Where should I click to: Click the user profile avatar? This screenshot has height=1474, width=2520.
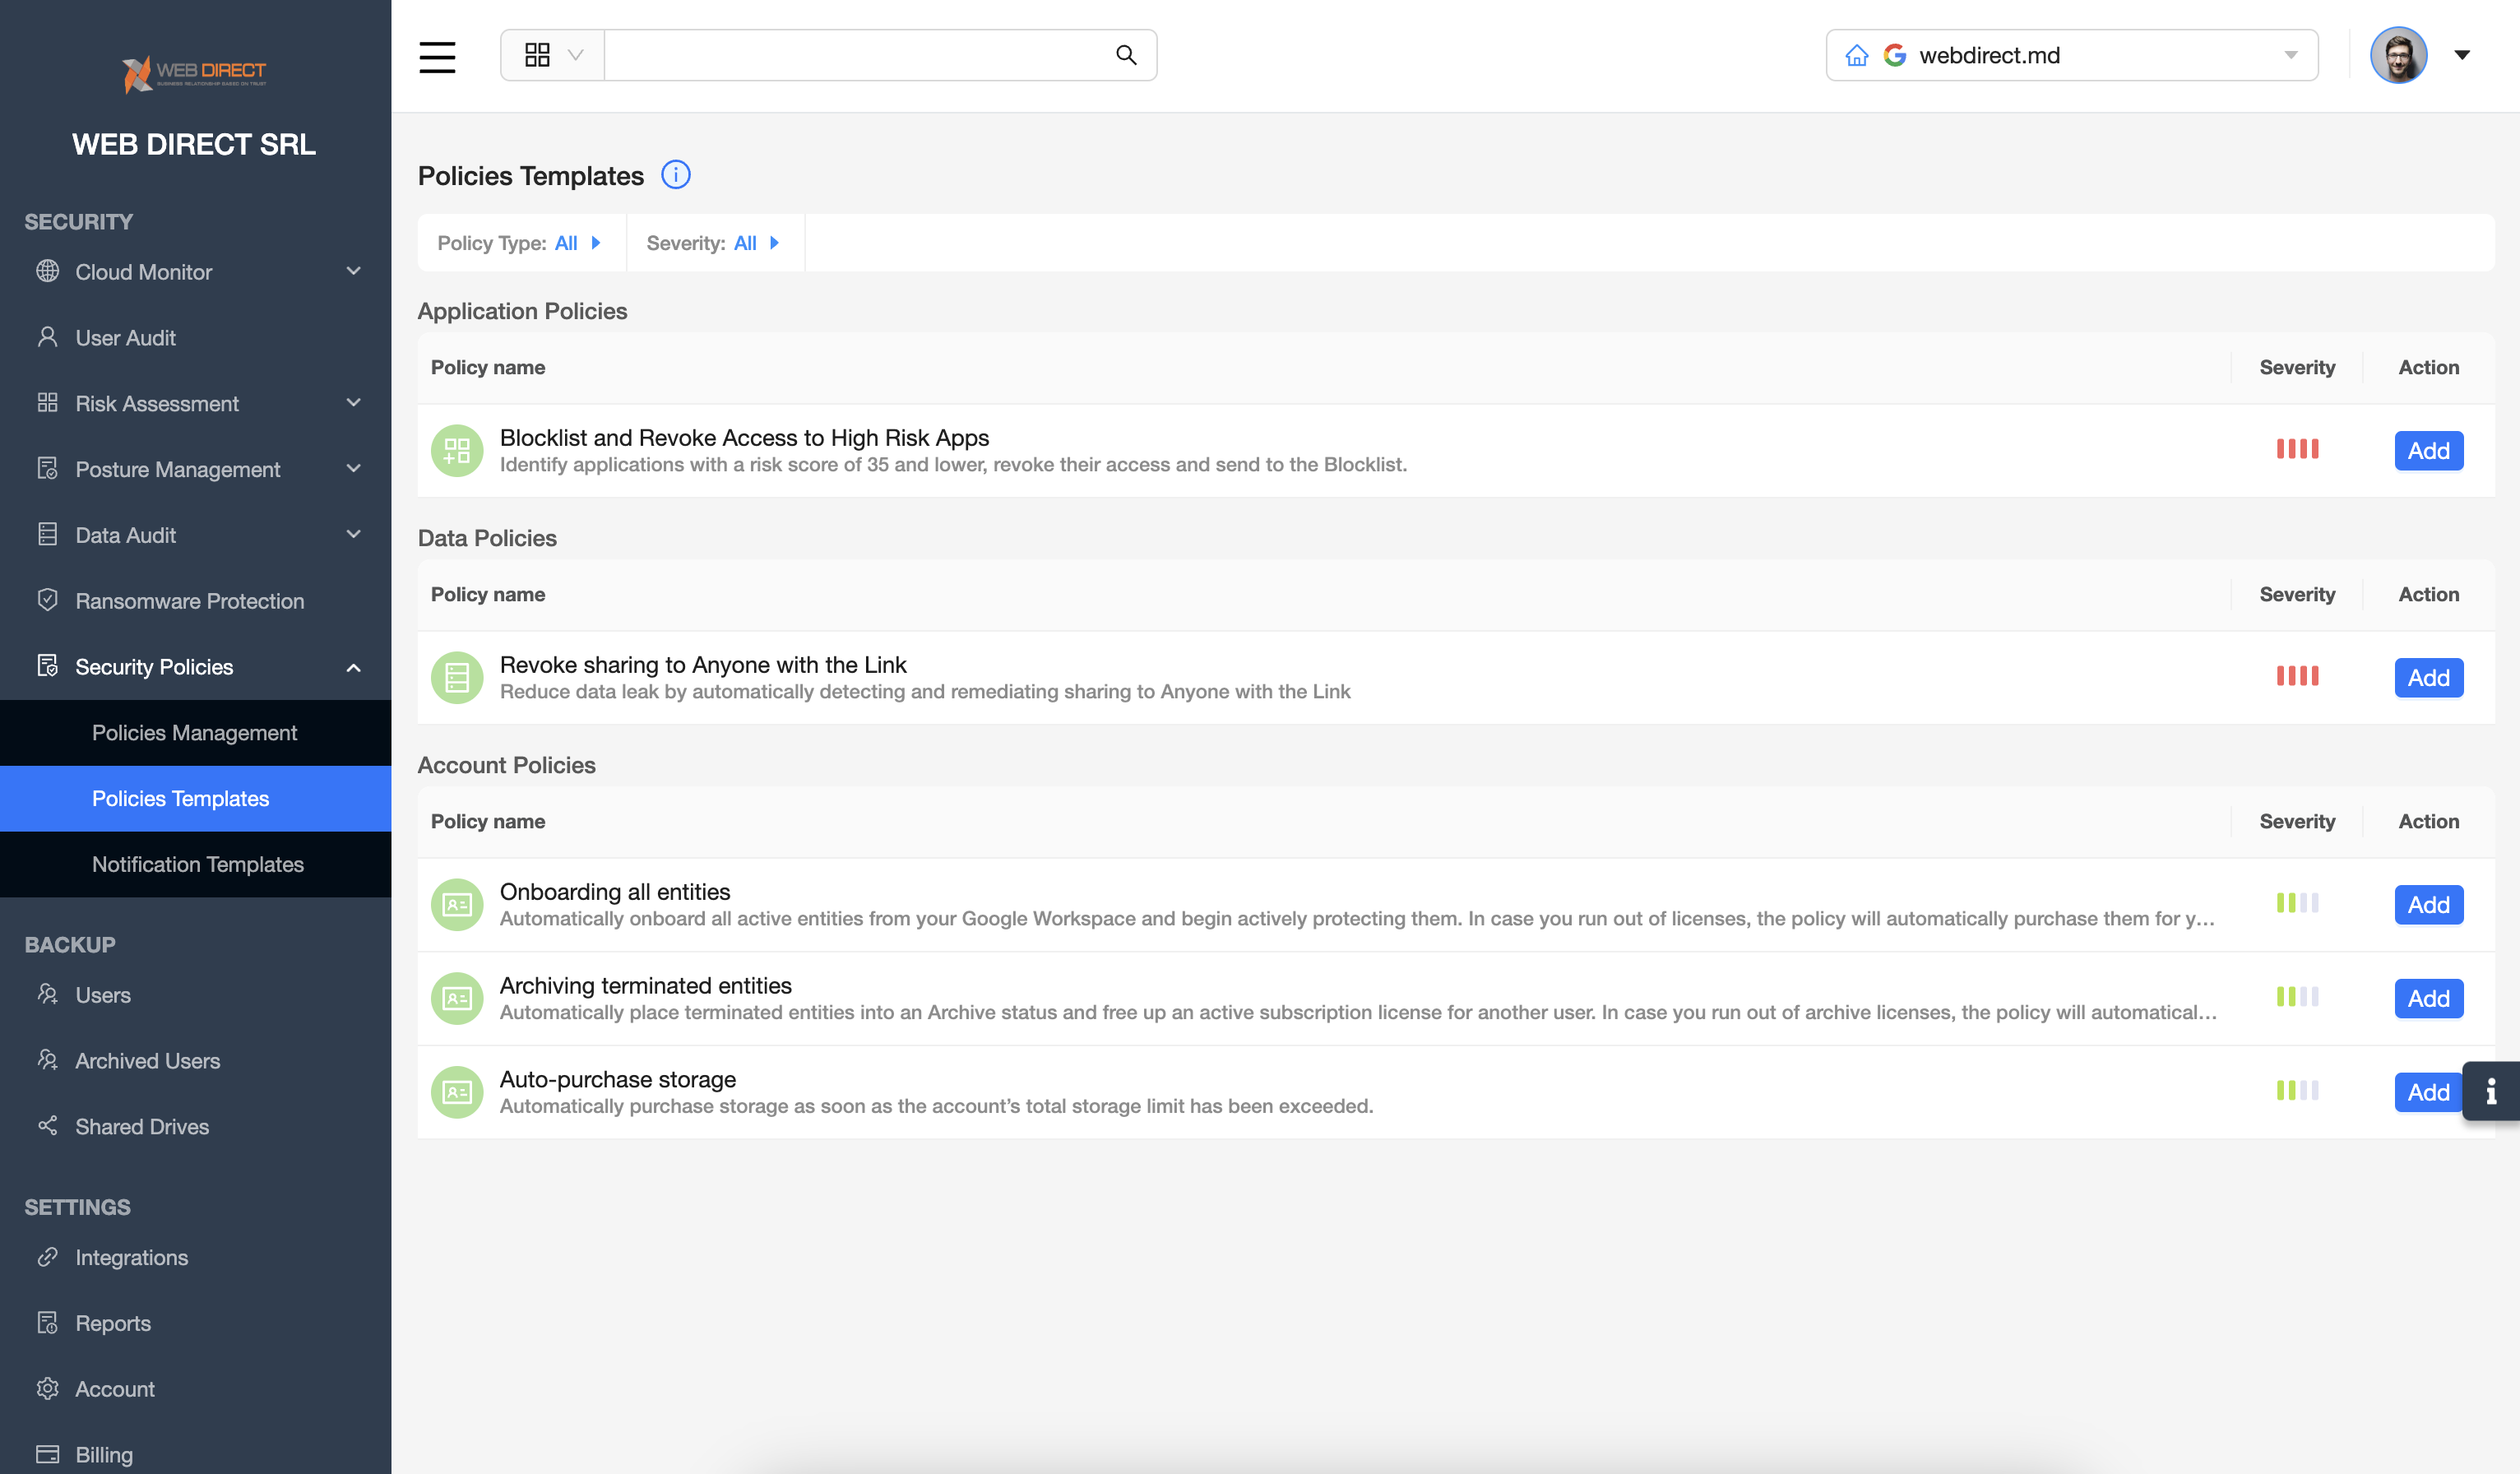2398,56
